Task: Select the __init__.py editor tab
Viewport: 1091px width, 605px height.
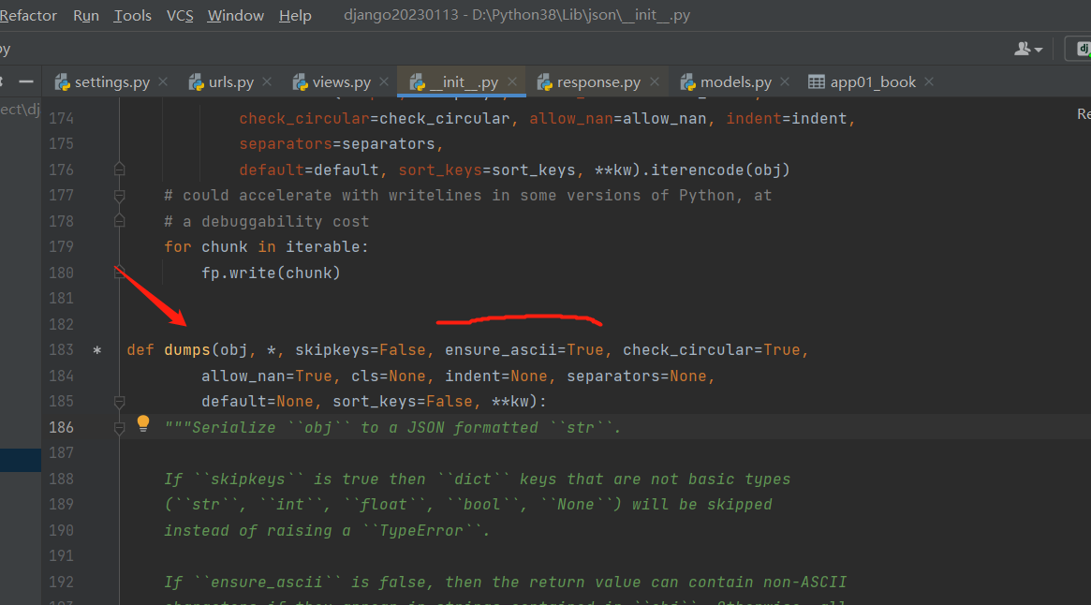Action: 464,82
